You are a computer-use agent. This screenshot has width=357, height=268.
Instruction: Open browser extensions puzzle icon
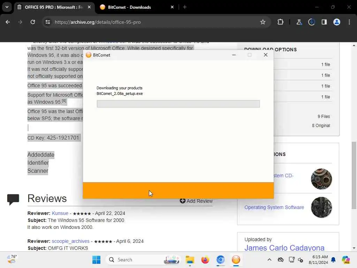tap(280, 22)
